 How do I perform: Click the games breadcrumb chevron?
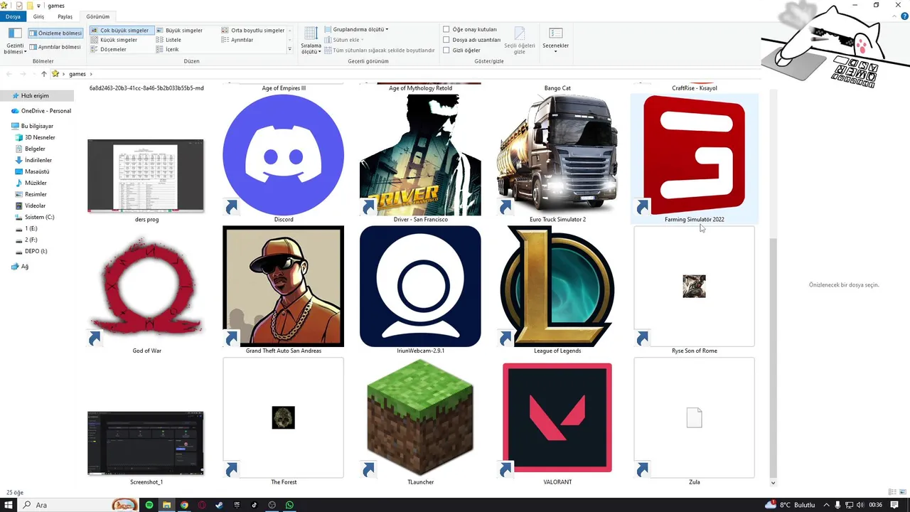[x=91, y=74]
